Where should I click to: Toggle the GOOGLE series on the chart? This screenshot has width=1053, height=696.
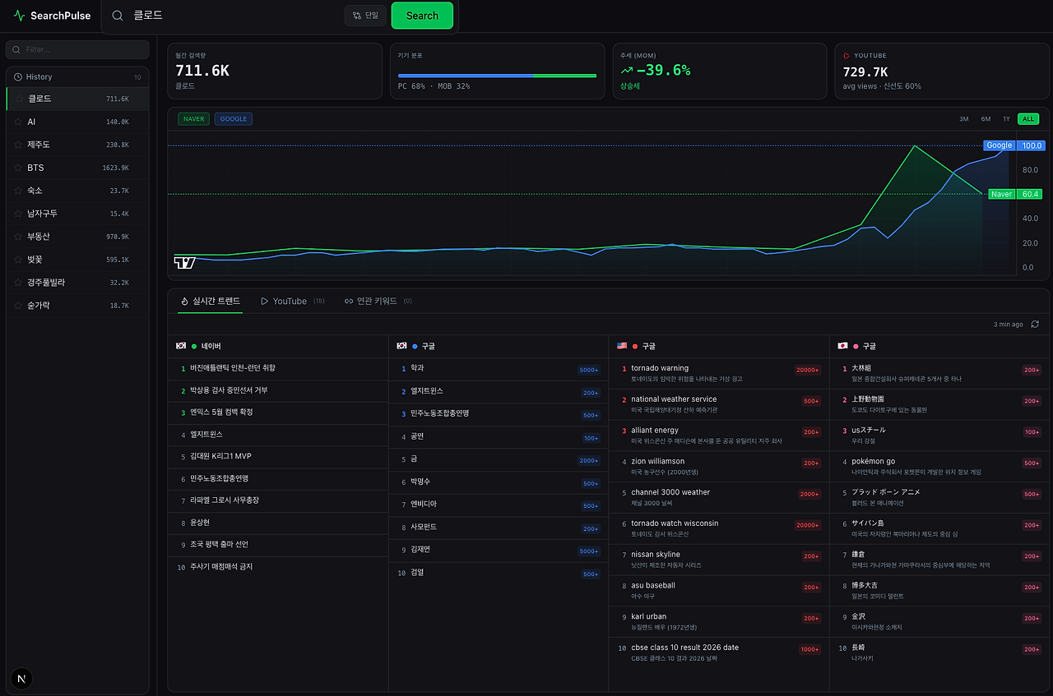click(234, 119)
